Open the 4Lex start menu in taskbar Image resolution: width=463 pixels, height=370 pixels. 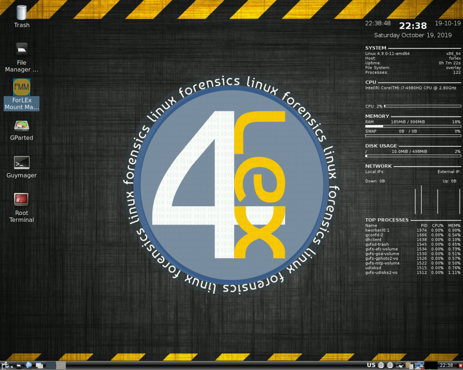click(7, 365)
